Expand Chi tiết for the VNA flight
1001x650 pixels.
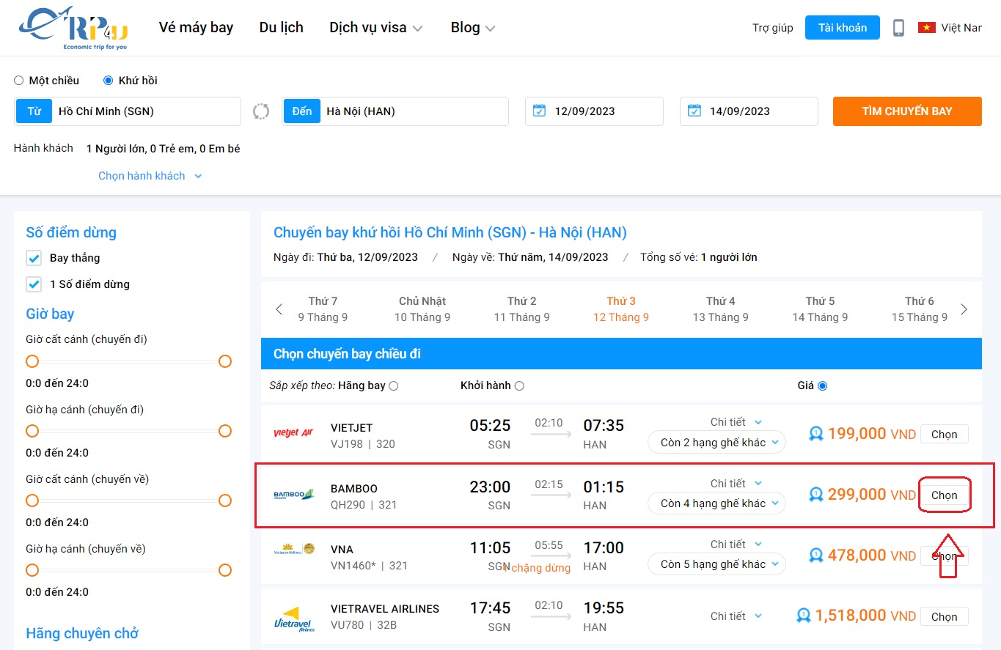coord(736,544)
